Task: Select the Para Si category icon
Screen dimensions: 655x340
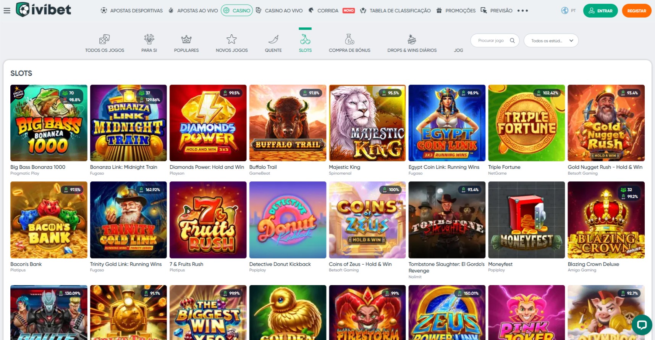Action: (x=149, y=39)
